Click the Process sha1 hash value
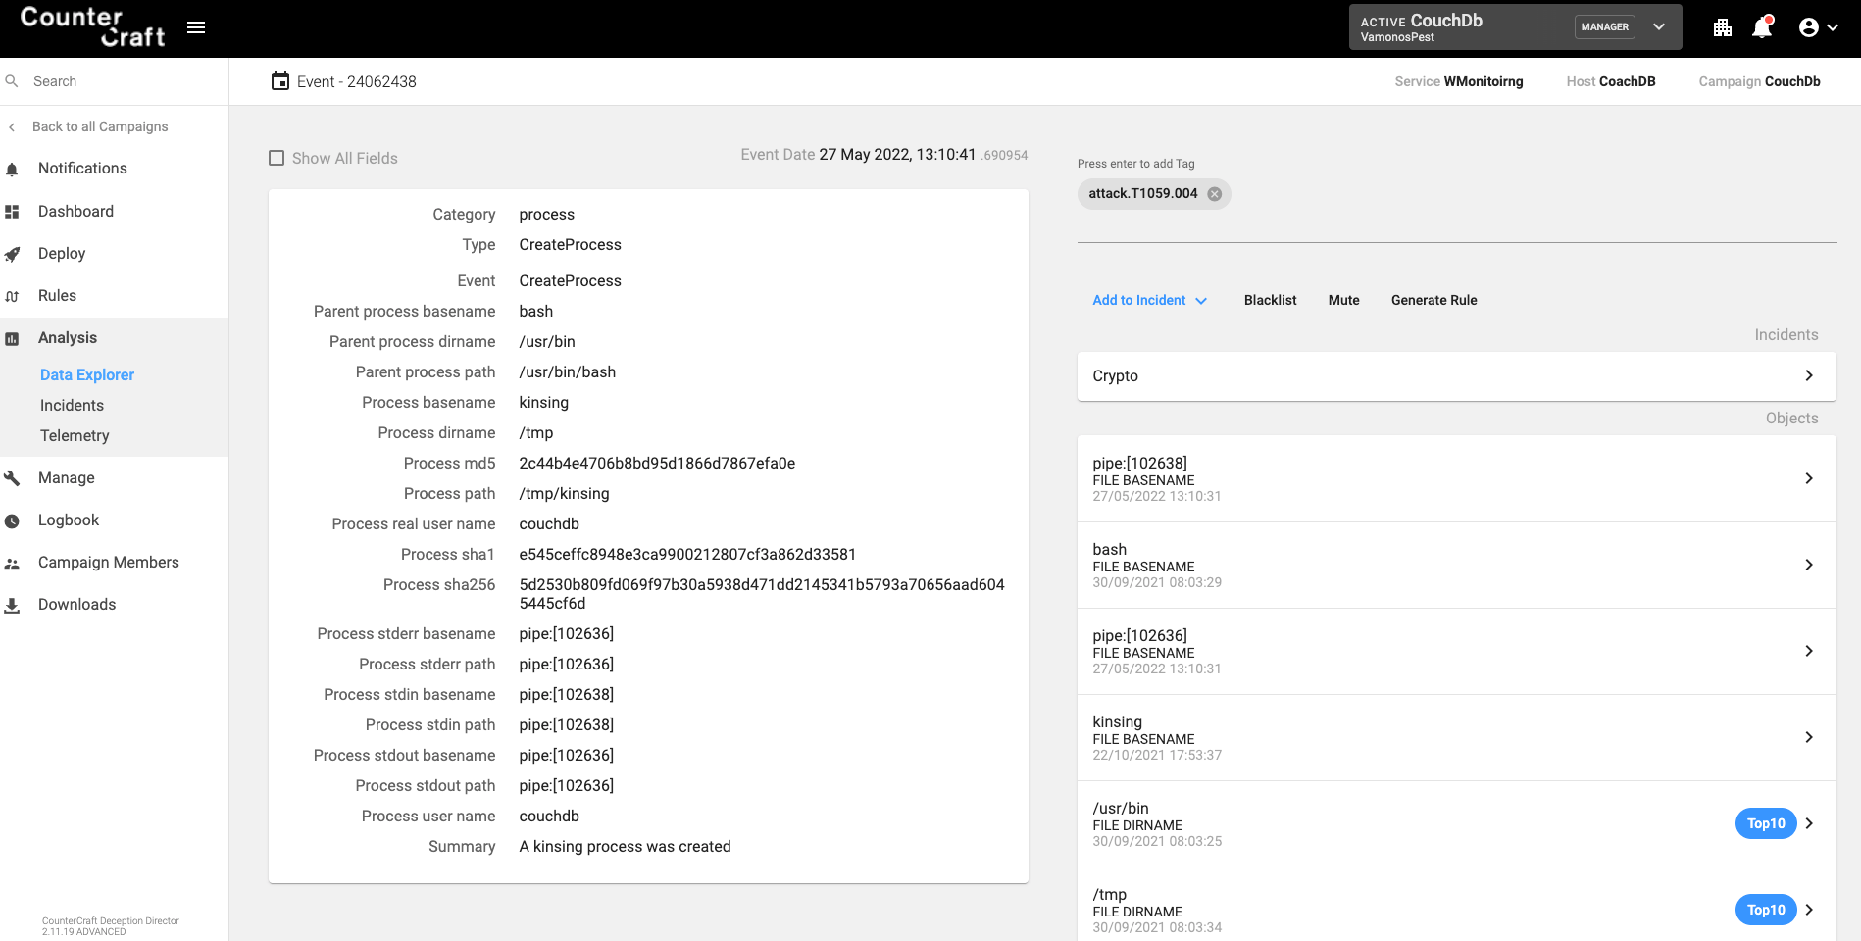The image size is (1861, 941). tap(687, 555)
